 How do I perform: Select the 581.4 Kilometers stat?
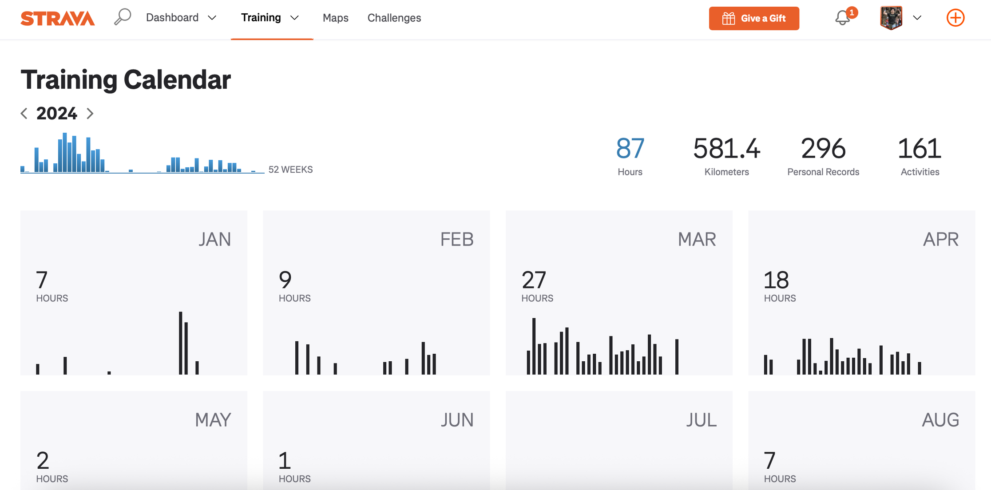pos(727,156)
